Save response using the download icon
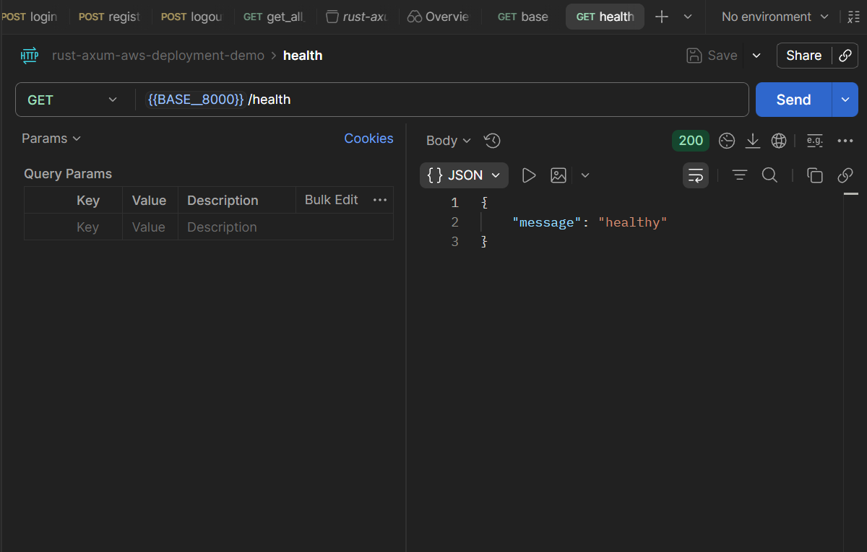Screen dimensions: 867x552 [753, 141]
